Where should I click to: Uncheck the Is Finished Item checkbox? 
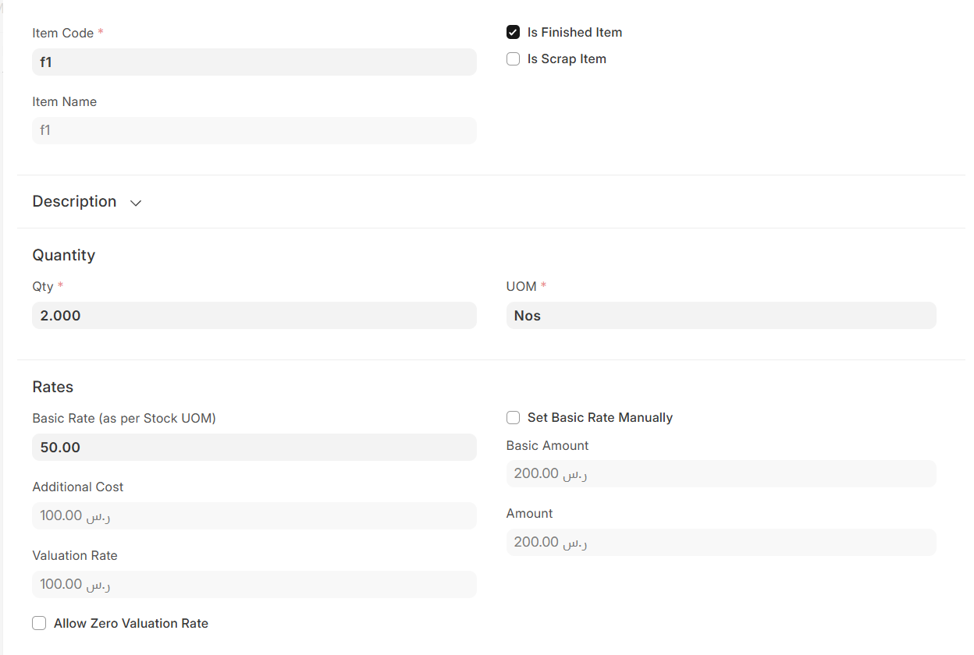tap(513, 32)
